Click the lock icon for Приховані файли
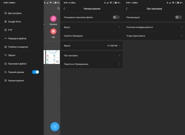The image size is (185, 135). [5, 63]
